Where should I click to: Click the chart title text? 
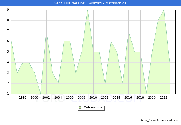coord(90,3)
